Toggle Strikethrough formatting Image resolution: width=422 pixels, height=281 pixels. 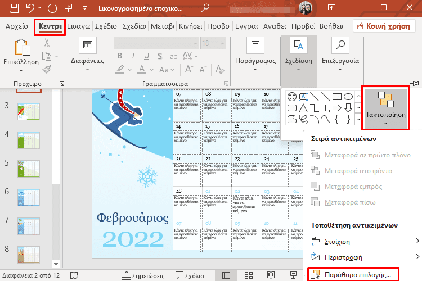[x=174, y=56]
